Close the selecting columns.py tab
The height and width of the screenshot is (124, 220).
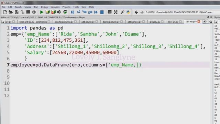click(x=76, y=22)
